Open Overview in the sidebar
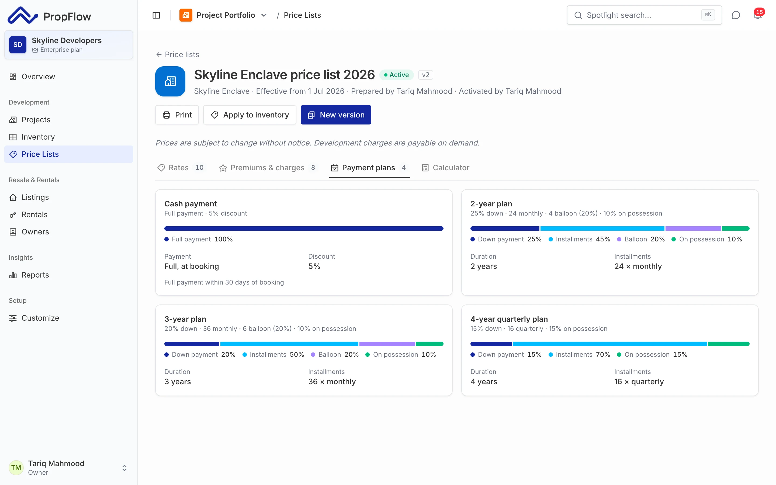Viewport: 776px width, 485px height. (x=69, y=77)
